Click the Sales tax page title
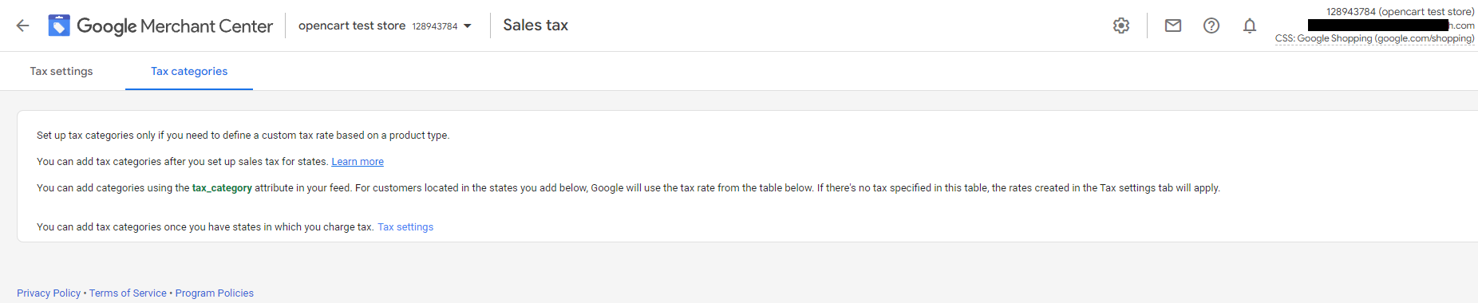The image size is (1478, 303). coord(535,26)
